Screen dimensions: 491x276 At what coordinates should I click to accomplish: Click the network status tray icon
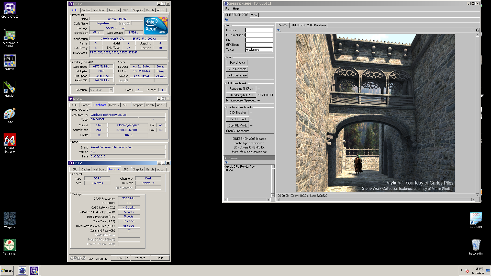(x=467, y=271)
